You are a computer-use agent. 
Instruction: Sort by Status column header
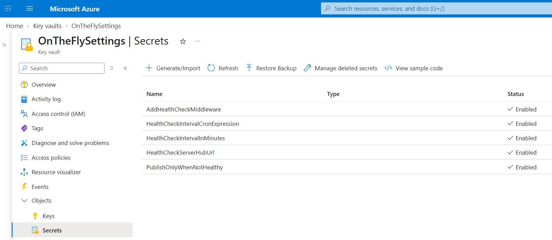click(516, 94)
